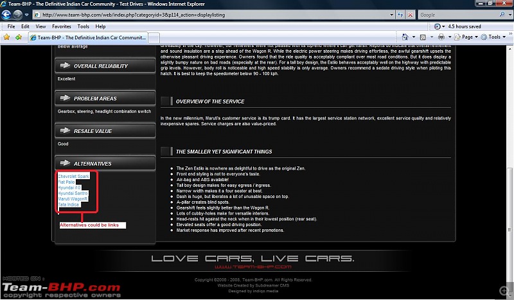Viewport: 514px width, 300px height.
Task: Click 'A-pillar creates blind spots.' bullet
Action: pos(202,202)
